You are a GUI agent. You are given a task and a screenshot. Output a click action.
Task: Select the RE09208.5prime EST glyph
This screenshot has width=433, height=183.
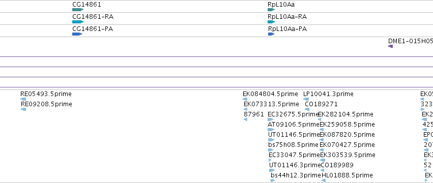[23, 109]
